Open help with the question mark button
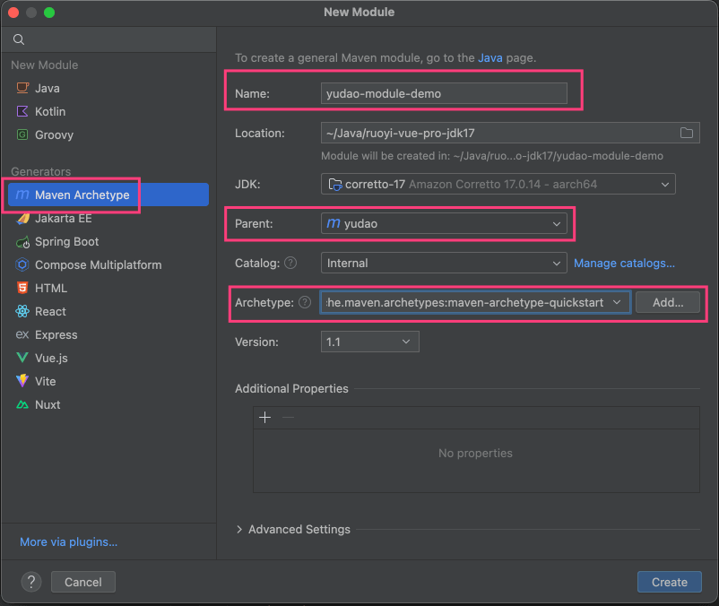The image size is (719, 606). tap(31, 582)
